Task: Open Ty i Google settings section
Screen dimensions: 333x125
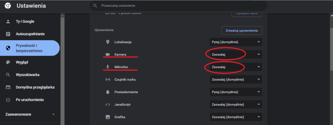Action: [x=30, y=21]
